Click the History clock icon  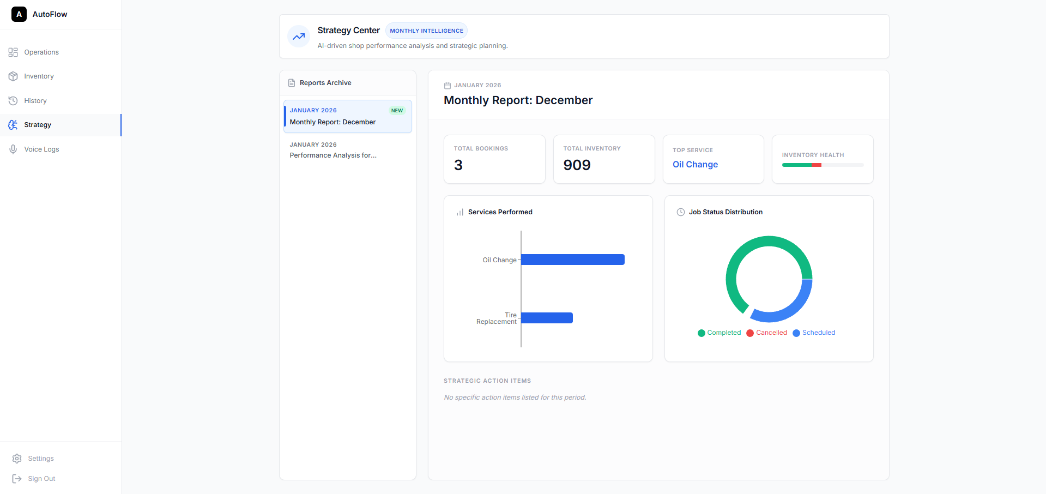13,101
